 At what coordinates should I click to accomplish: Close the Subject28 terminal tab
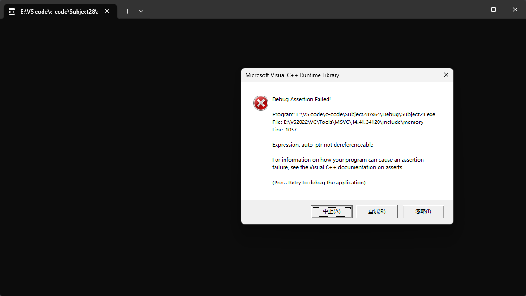coord(107,11)
